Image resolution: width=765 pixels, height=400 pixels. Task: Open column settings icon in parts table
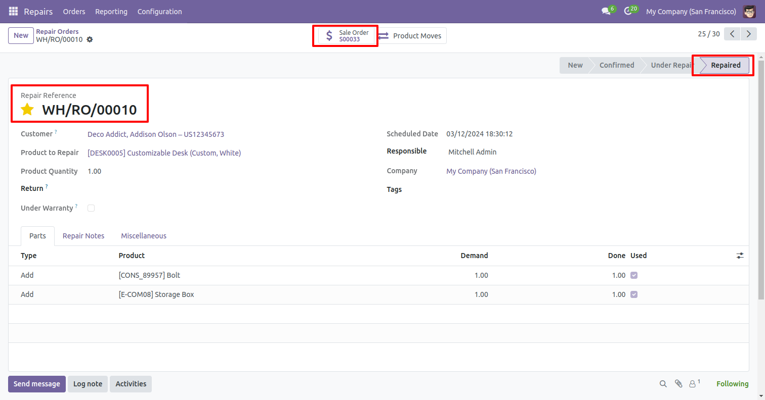coord(740,256)
